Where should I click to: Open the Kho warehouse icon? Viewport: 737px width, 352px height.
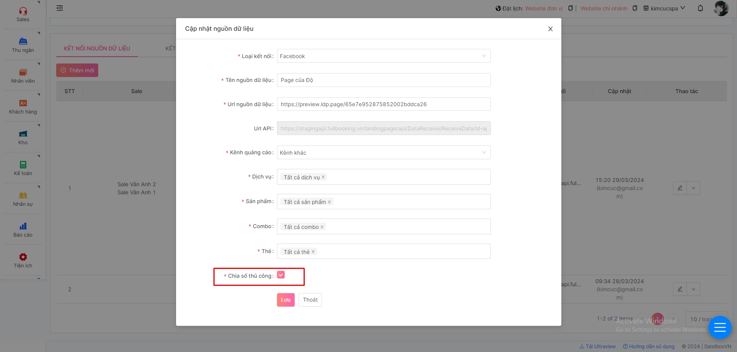click(x=23, y=134)
